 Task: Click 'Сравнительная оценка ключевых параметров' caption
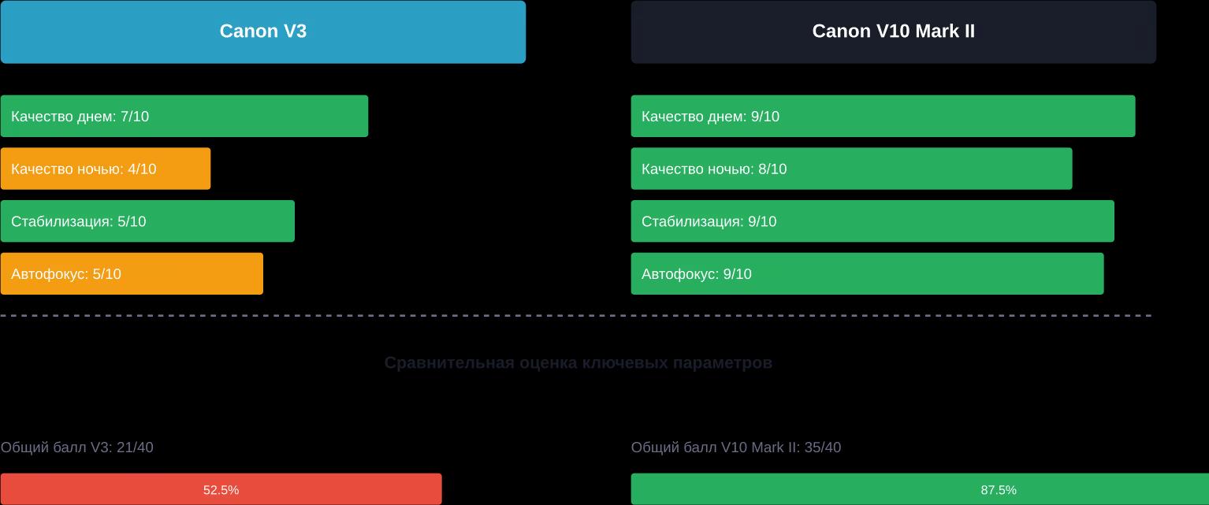point(578,363)
